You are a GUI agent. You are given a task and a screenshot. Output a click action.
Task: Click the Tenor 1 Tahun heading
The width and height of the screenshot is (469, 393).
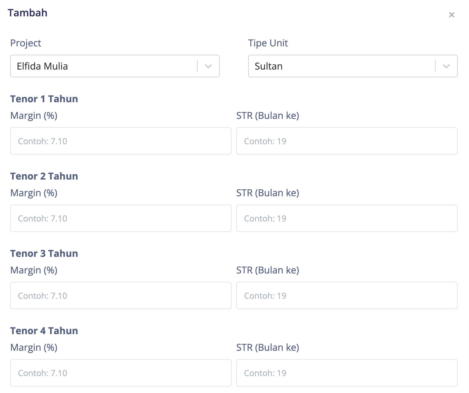coord(44,99)
